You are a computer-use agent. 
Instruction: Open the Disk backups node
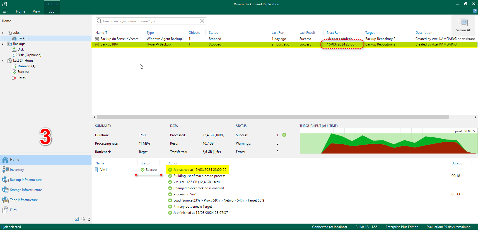coord(21,49)
